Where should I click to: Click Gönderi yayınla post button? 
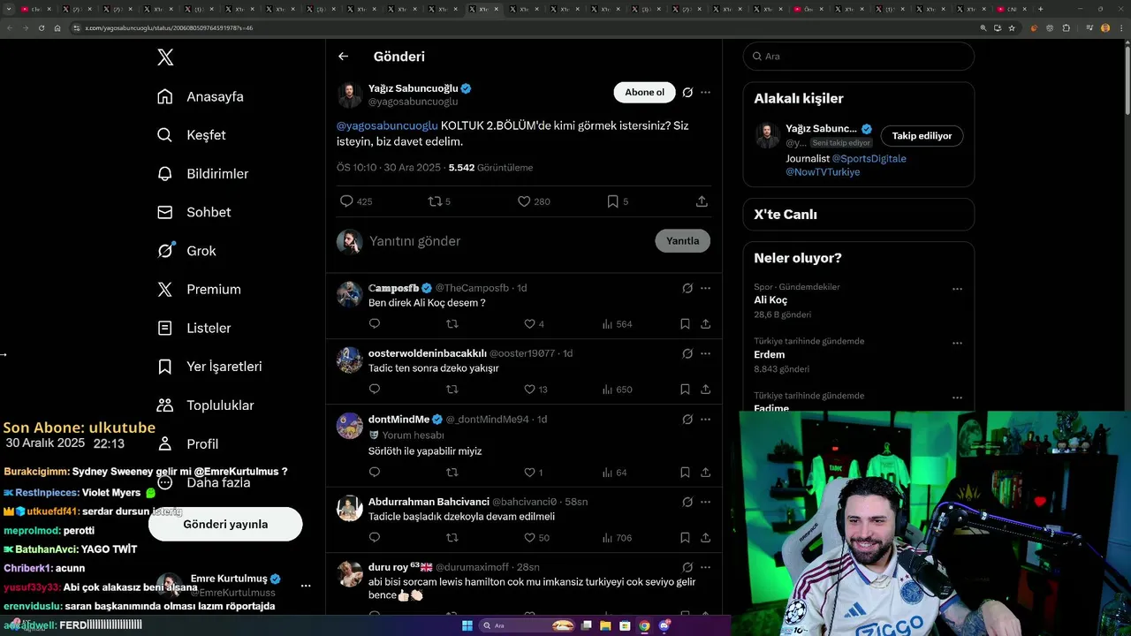225,524
